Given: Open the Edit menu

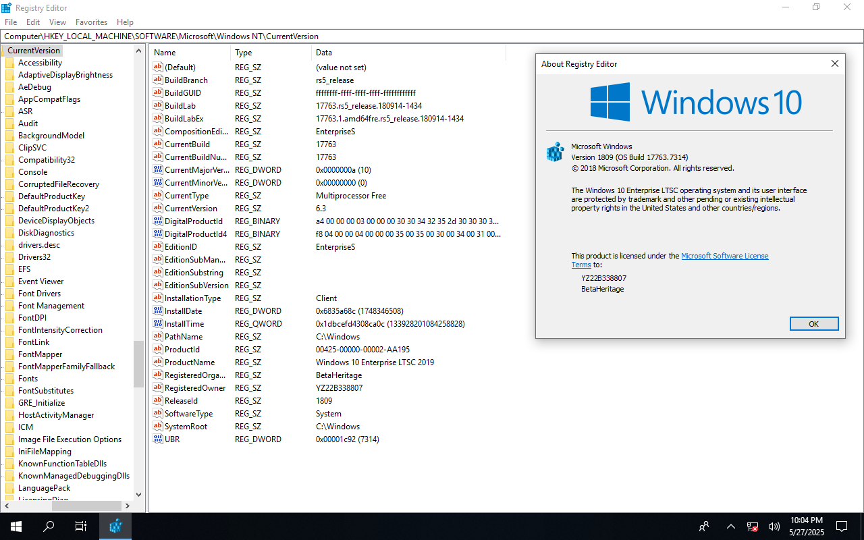Looking at the screenshot, I should coord(33,22).
